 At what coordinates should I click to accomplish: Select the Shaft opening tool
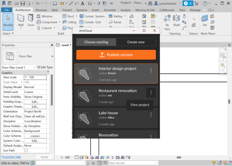[176, 20]
